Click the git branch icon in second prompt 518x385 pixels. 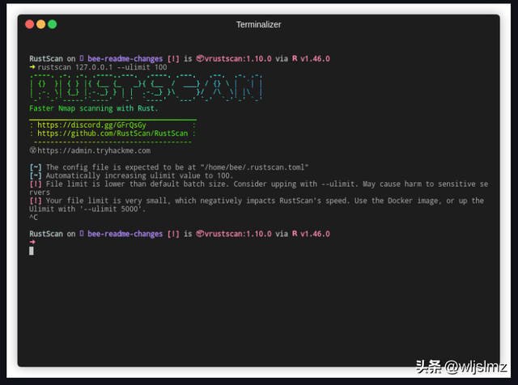pyautogui.click(x=82, y=234)
